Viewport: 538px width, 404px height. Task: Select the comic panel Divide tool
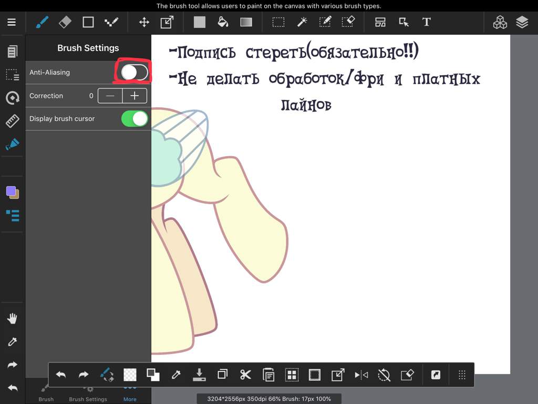[380, 22]
